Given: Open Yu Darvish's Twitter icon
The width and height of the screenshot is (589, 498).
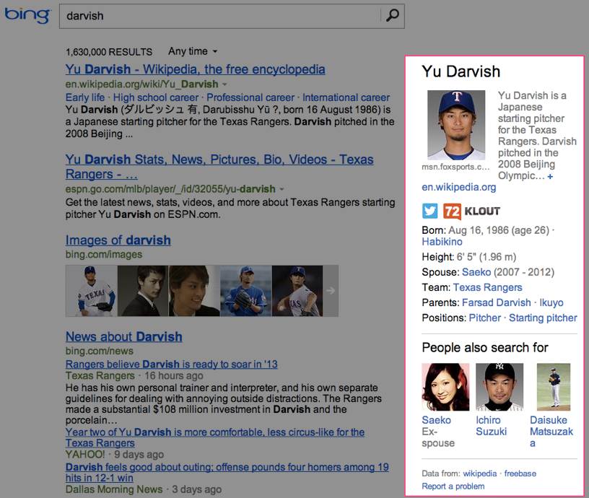Looking at the screenshot, I should pyautogui.click(x=429, y=211).
